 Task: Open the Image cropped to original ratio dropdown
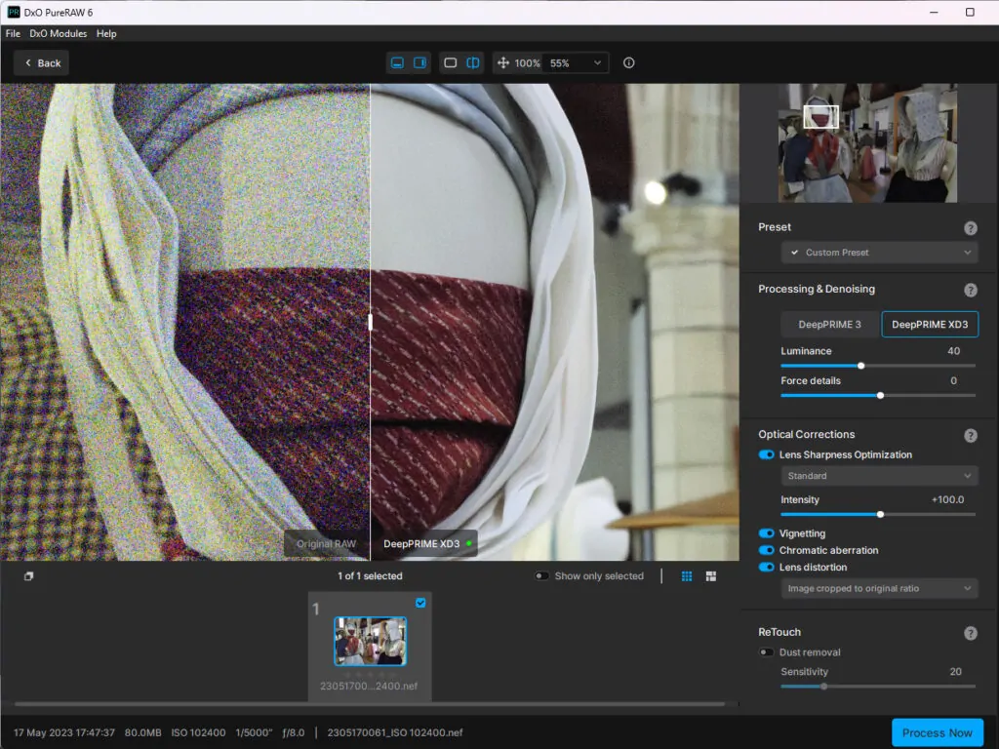879,588
